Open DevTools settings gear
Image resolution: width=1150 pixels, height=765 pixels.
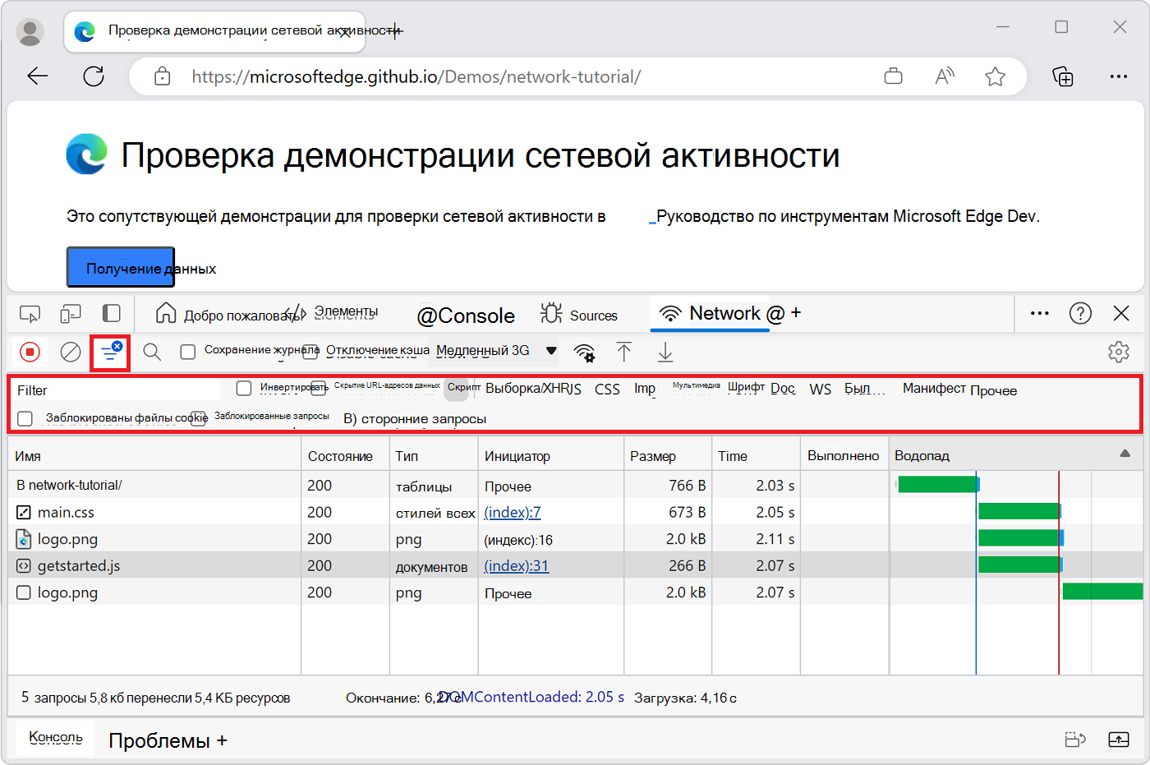[x=1119, y=351]
